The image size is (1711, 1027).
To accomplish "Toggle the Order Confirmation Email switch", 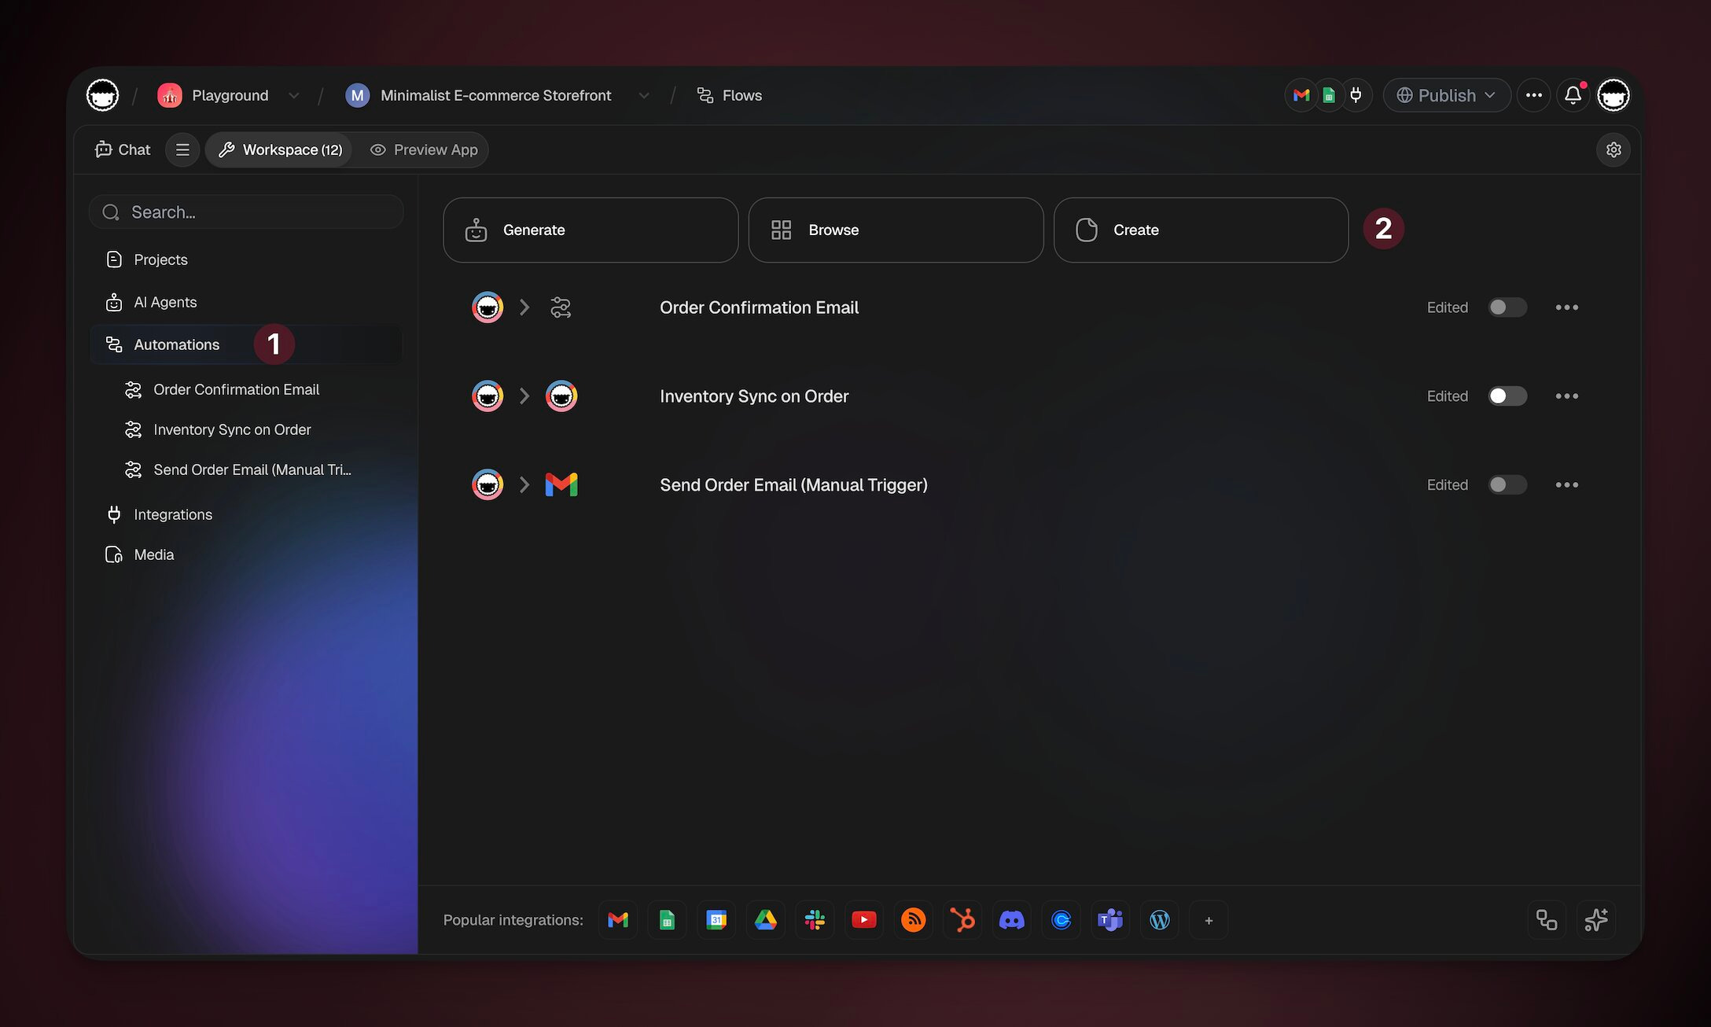I will point(1507,307).
